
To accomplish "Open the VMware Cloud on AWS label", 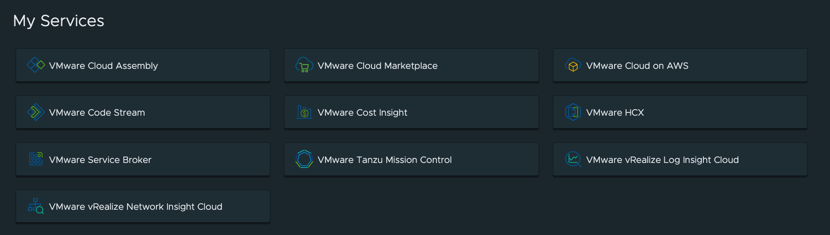I will pos(637,66).
